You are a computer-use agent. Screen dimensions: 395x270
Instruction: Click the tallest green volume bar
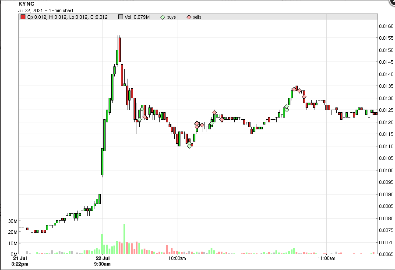(124, 239)
